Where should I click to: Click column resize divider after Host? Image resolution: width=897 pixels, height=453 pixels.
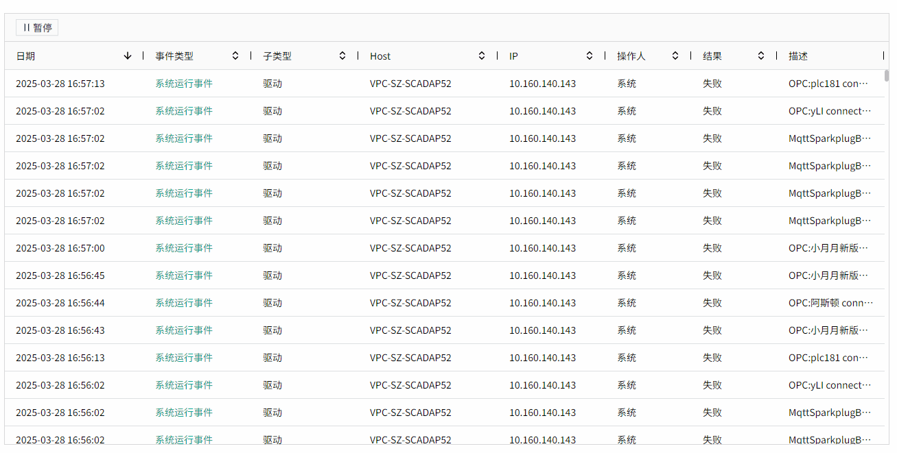[x=498, y=56]
